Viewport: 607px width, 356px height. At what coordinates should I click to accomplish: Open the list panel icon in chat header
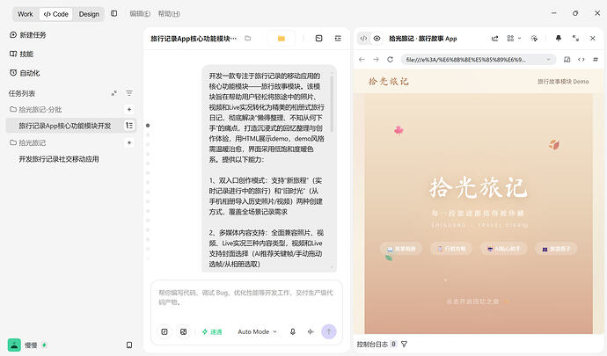tap(338, 39)
